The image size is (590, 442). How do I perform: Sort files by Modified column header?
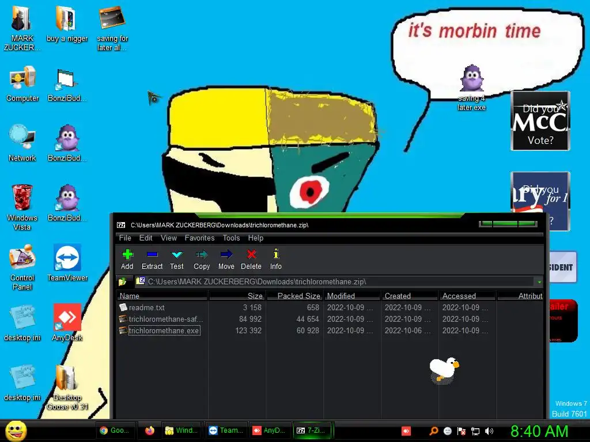coord(352,296)
